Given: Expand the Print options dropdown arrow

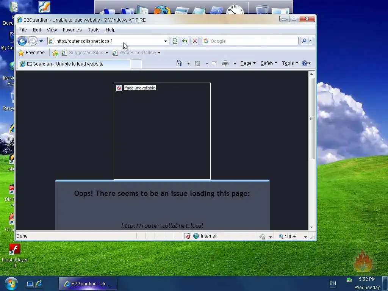Looking at the screenshot, I should coord(235,64).
